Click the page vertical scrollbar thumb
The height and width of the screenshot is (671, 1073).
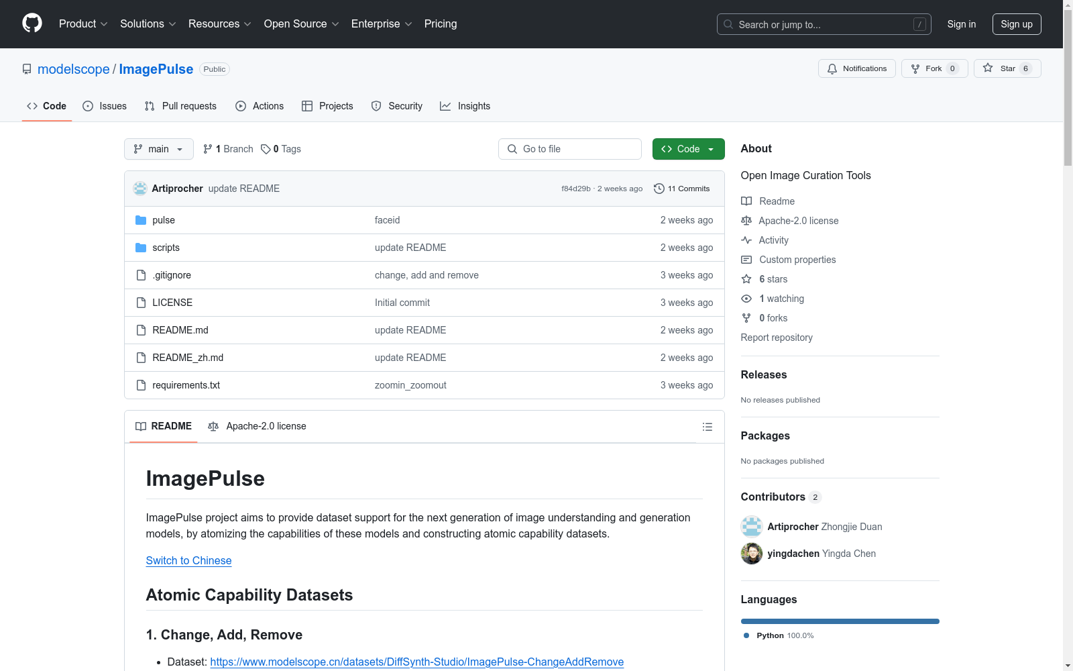tap(1068, 87)
